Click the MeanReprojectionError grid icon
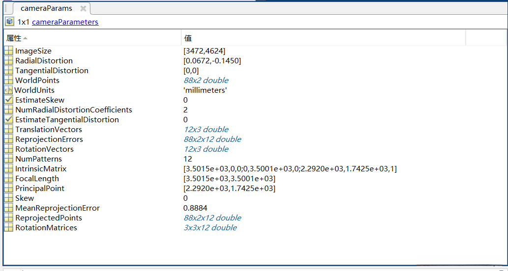 click(8, 208)
